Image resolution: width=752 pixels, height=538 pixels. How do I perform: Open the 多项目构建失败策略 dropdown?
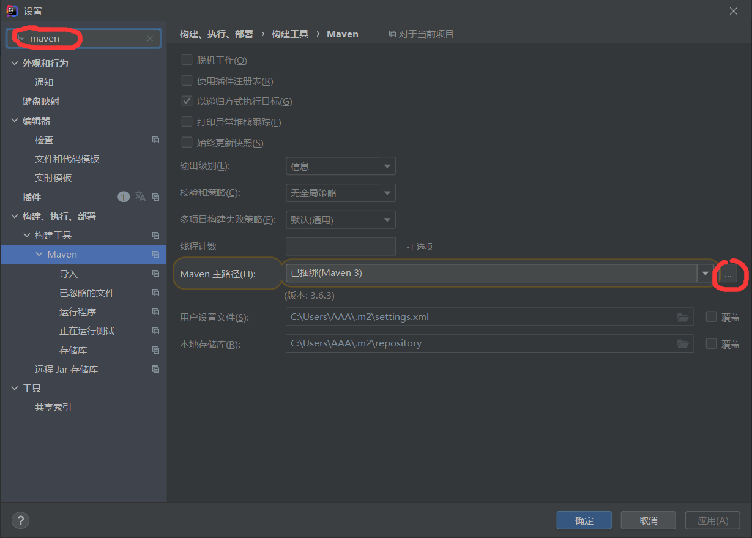tap(341, 220)
